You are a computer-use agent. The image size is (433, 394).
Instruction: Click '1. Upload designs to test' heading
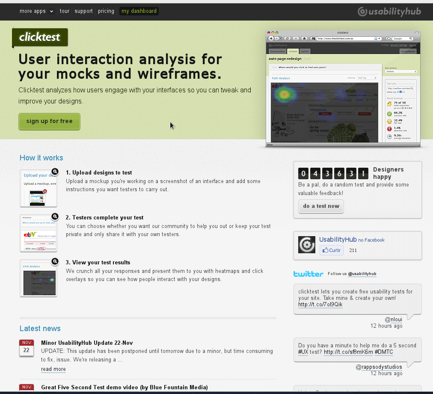99,172
